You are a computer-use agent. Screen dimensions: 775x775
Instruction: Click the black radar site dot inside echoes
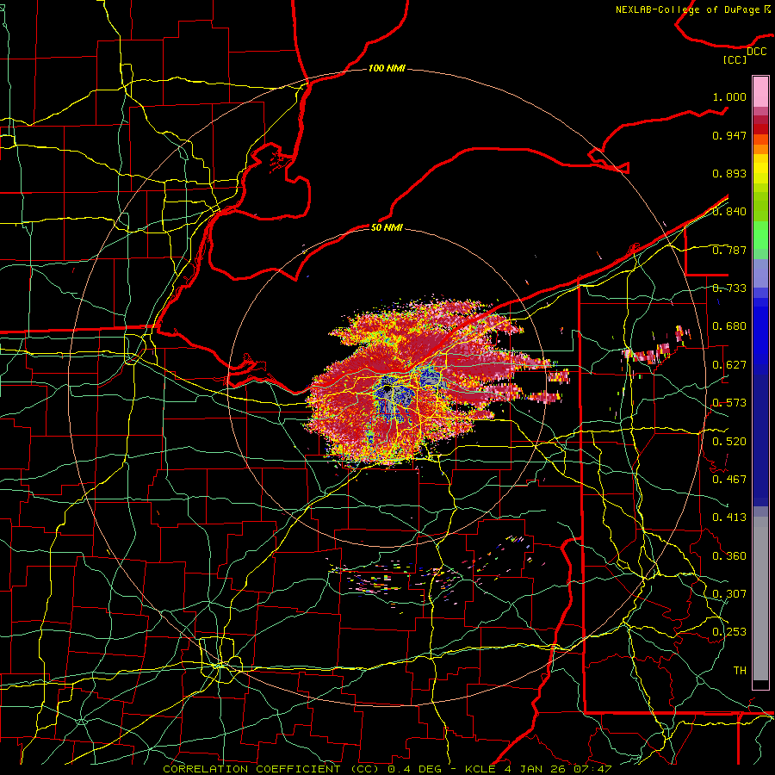coord(387,389)
